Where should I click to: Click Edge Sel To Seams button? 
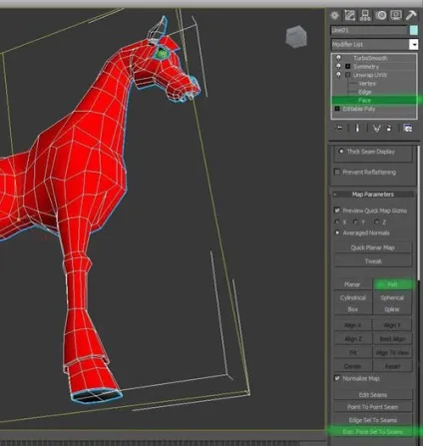(x=373, y=420)
